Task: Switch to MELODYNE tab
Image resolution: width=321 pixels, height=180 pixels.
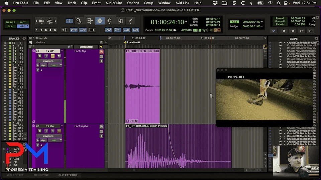Action: pos(41,175)
